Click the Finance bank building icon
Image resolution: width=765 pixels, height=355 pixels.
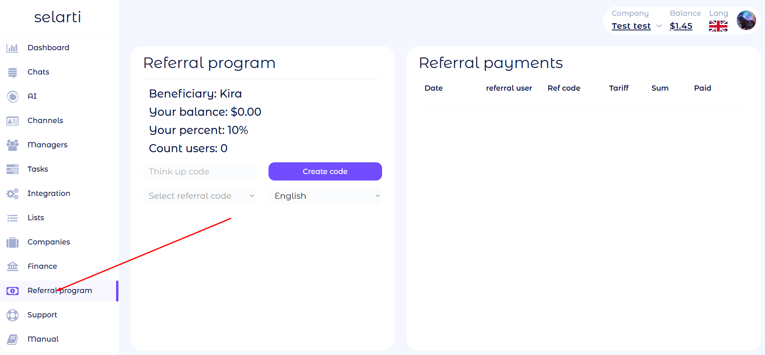pos(13,266)
